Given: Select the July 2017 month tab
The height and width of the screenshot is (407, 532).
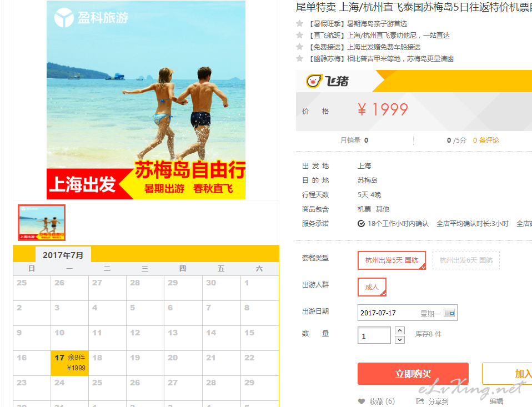Looking at the screenshot, I should (63, 255).
